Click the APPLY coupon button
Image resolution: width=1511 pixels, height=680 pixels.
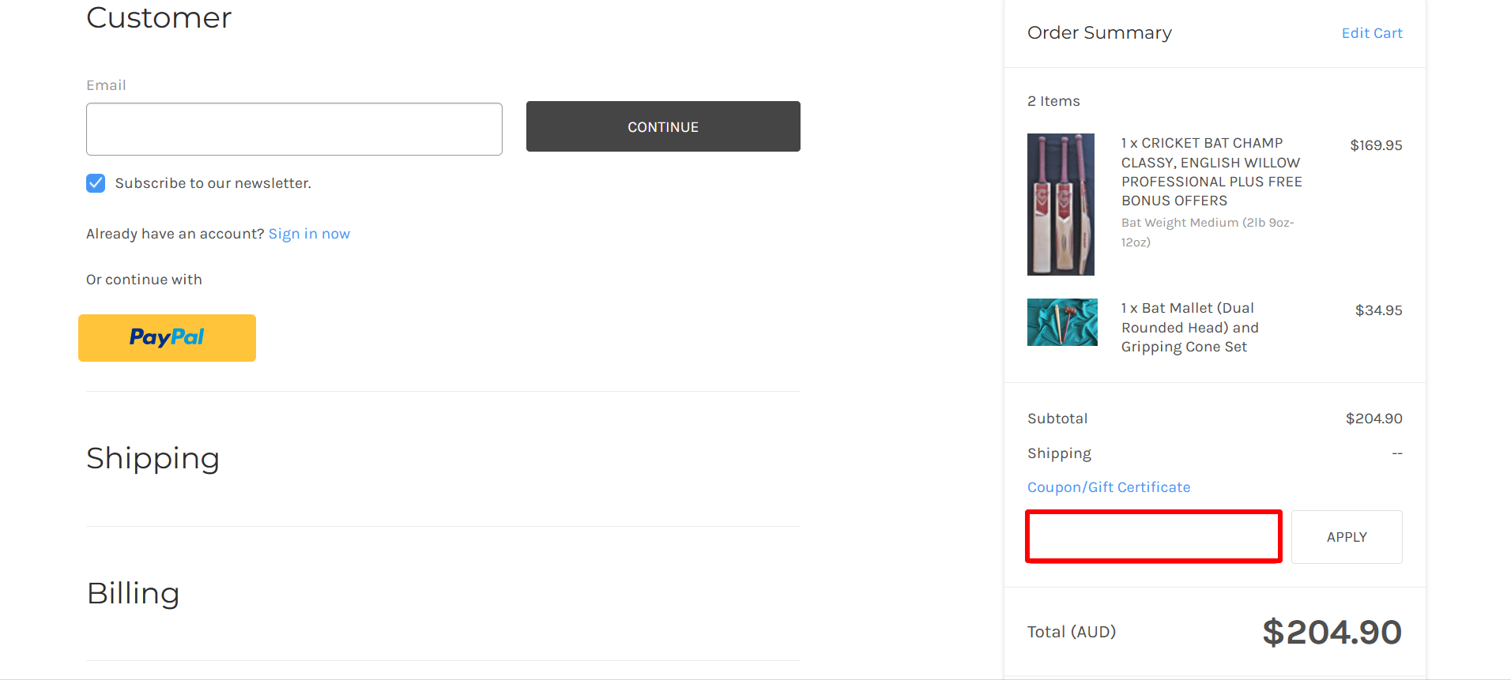tap(1346, 537)
